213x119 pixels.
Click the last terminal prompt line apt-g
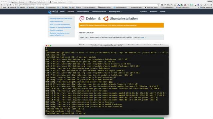[65, 113]
